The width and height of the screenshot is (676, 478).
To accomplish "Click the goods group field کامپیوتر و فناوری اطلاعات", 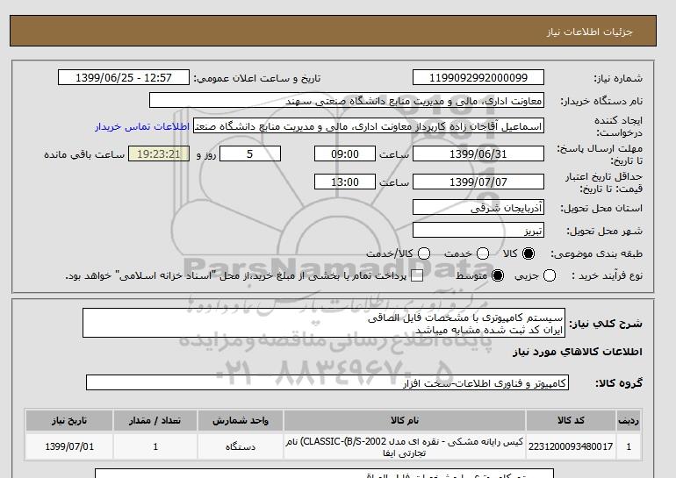I will tap(327, 382).
